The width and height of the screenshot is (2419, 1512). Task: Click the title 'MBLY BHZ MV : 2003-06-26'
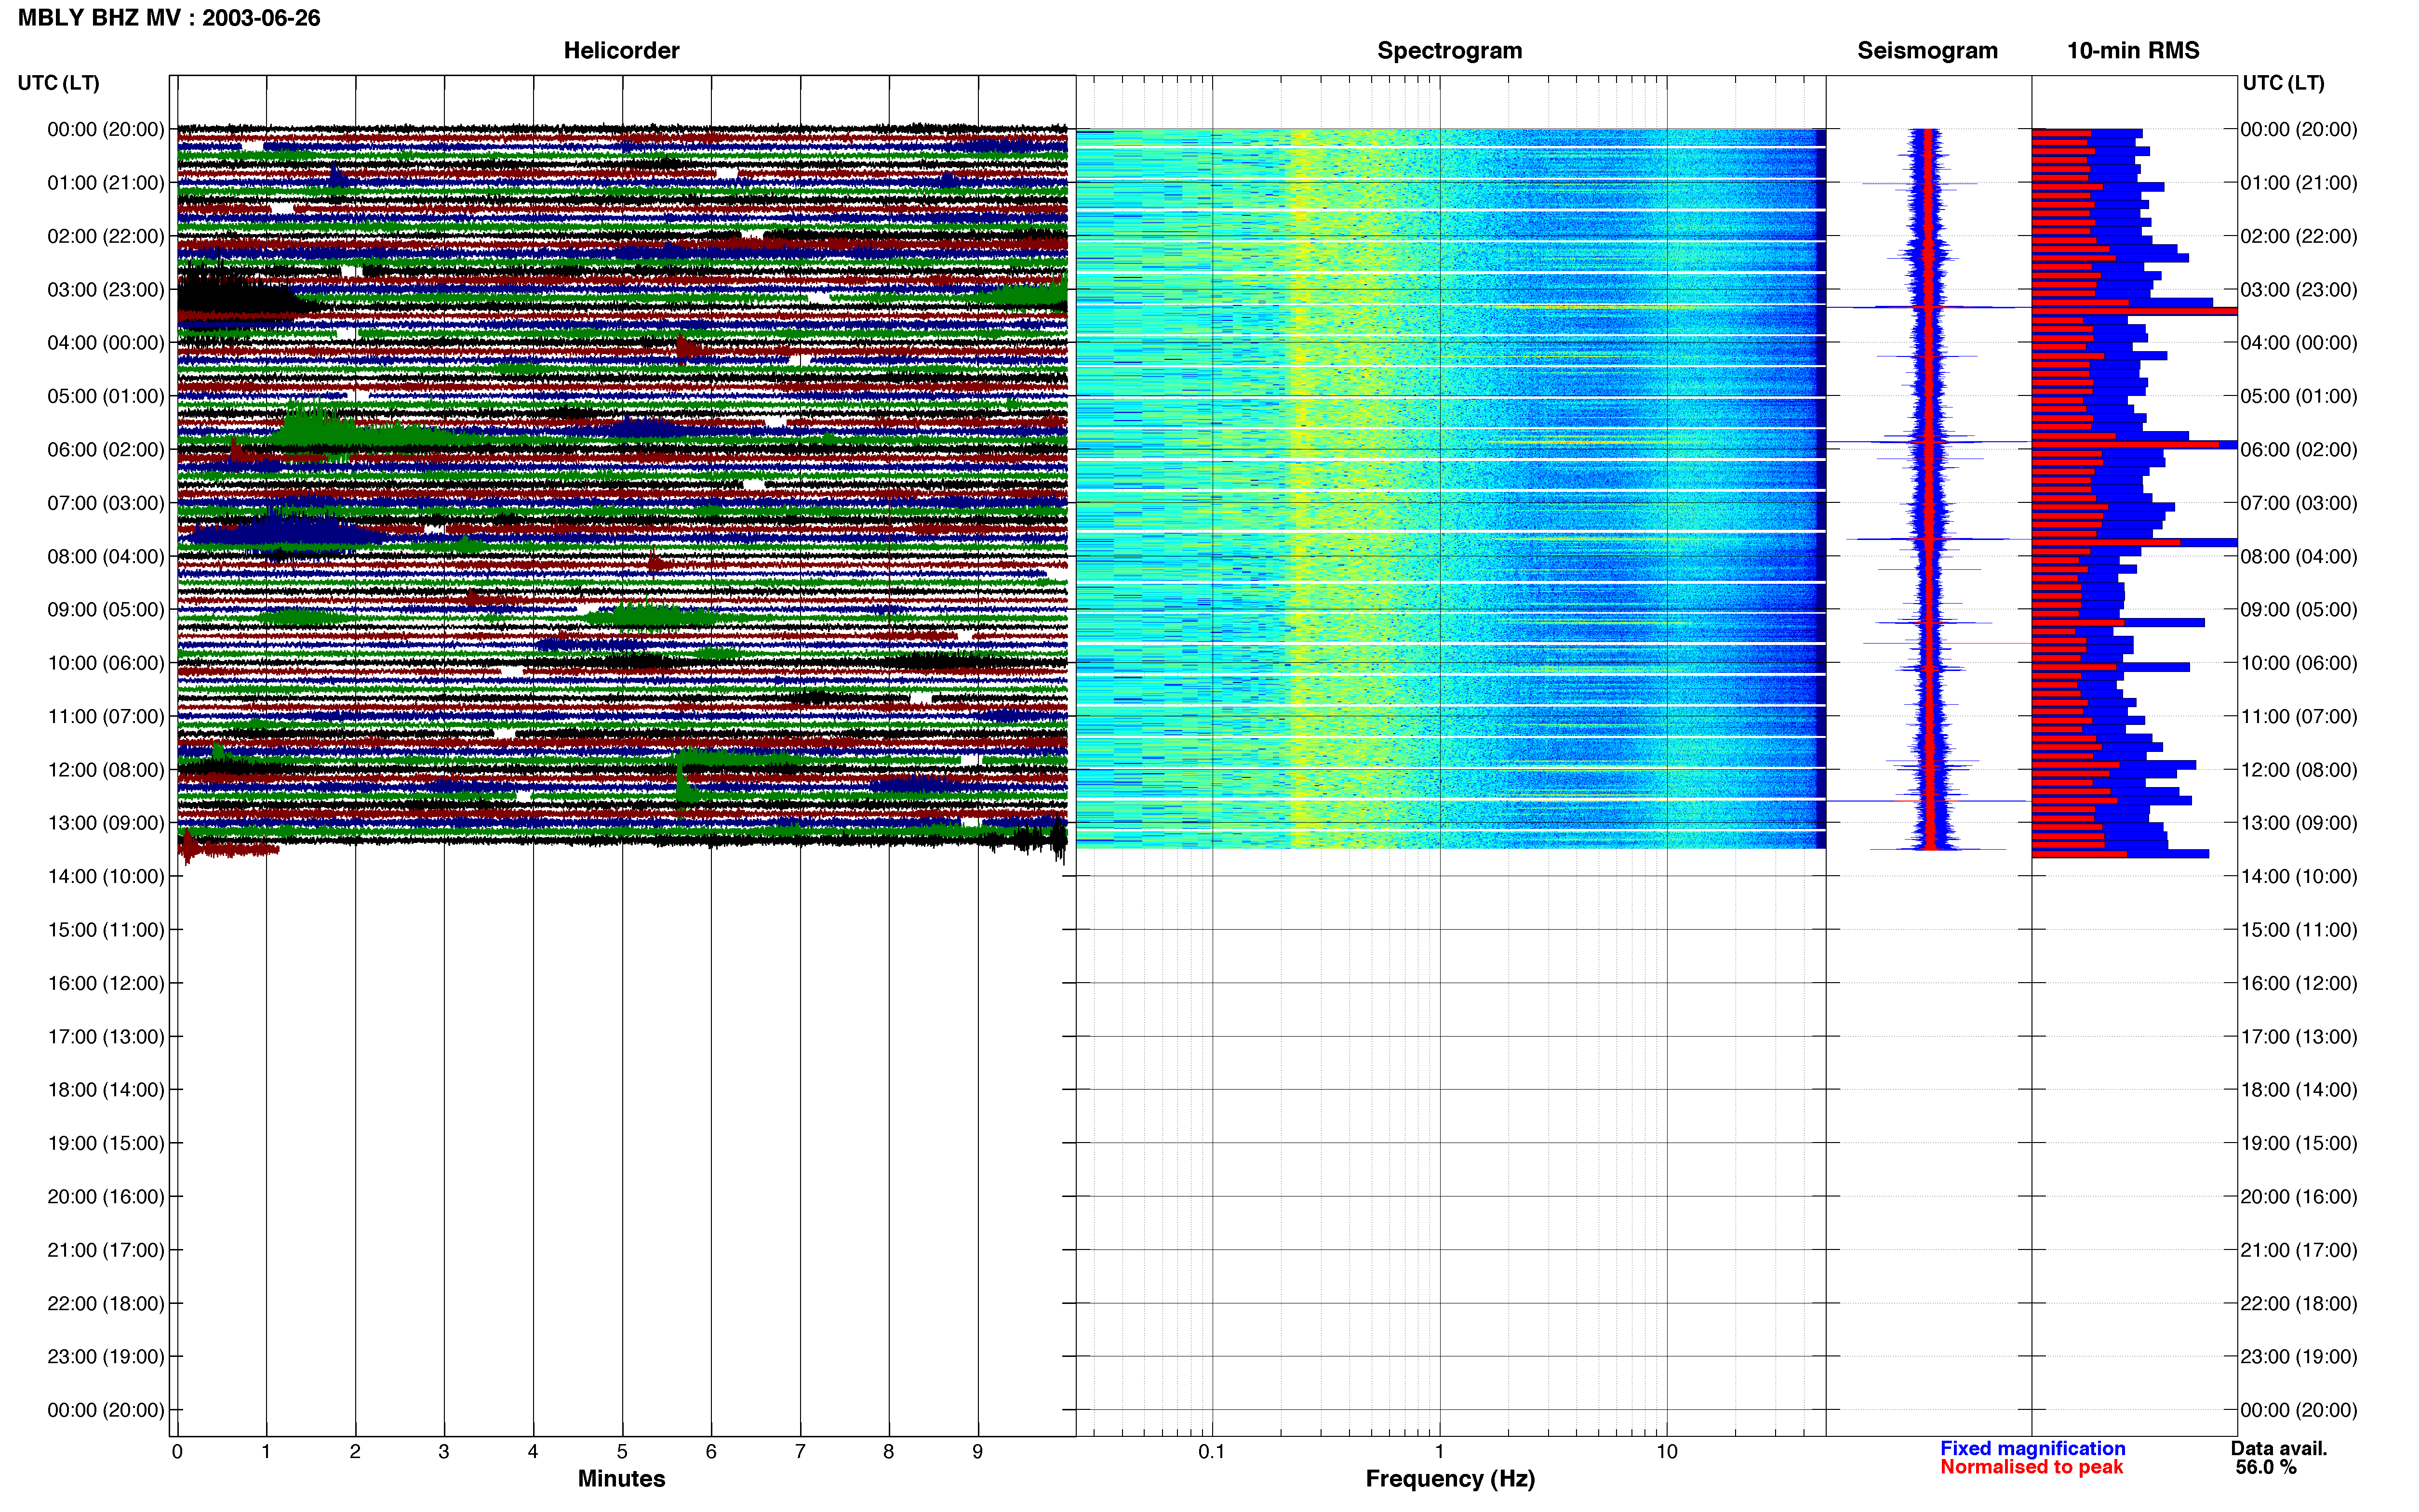[169, 18]
